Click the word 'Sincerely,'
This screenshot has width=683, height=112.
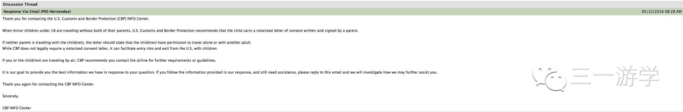pyautogui.click(x=10, y=96)
